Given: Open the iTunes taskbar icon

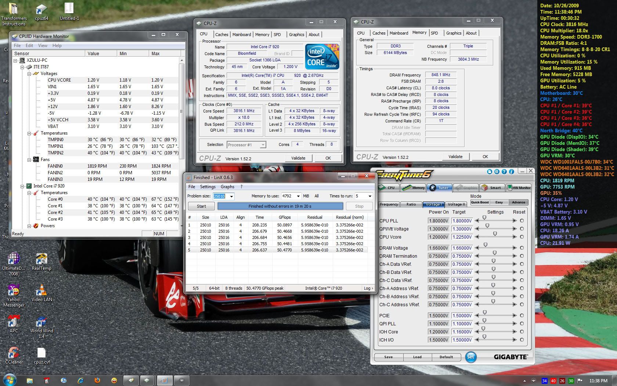Looking at the screenshot, I should pyautogui.click(x=64, y=380).
